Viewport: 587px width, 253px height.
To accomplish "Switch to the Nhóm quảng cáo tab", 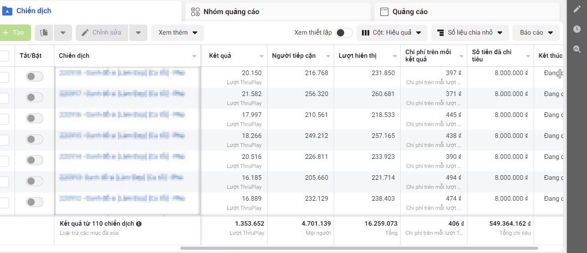I will pos(231,12).
